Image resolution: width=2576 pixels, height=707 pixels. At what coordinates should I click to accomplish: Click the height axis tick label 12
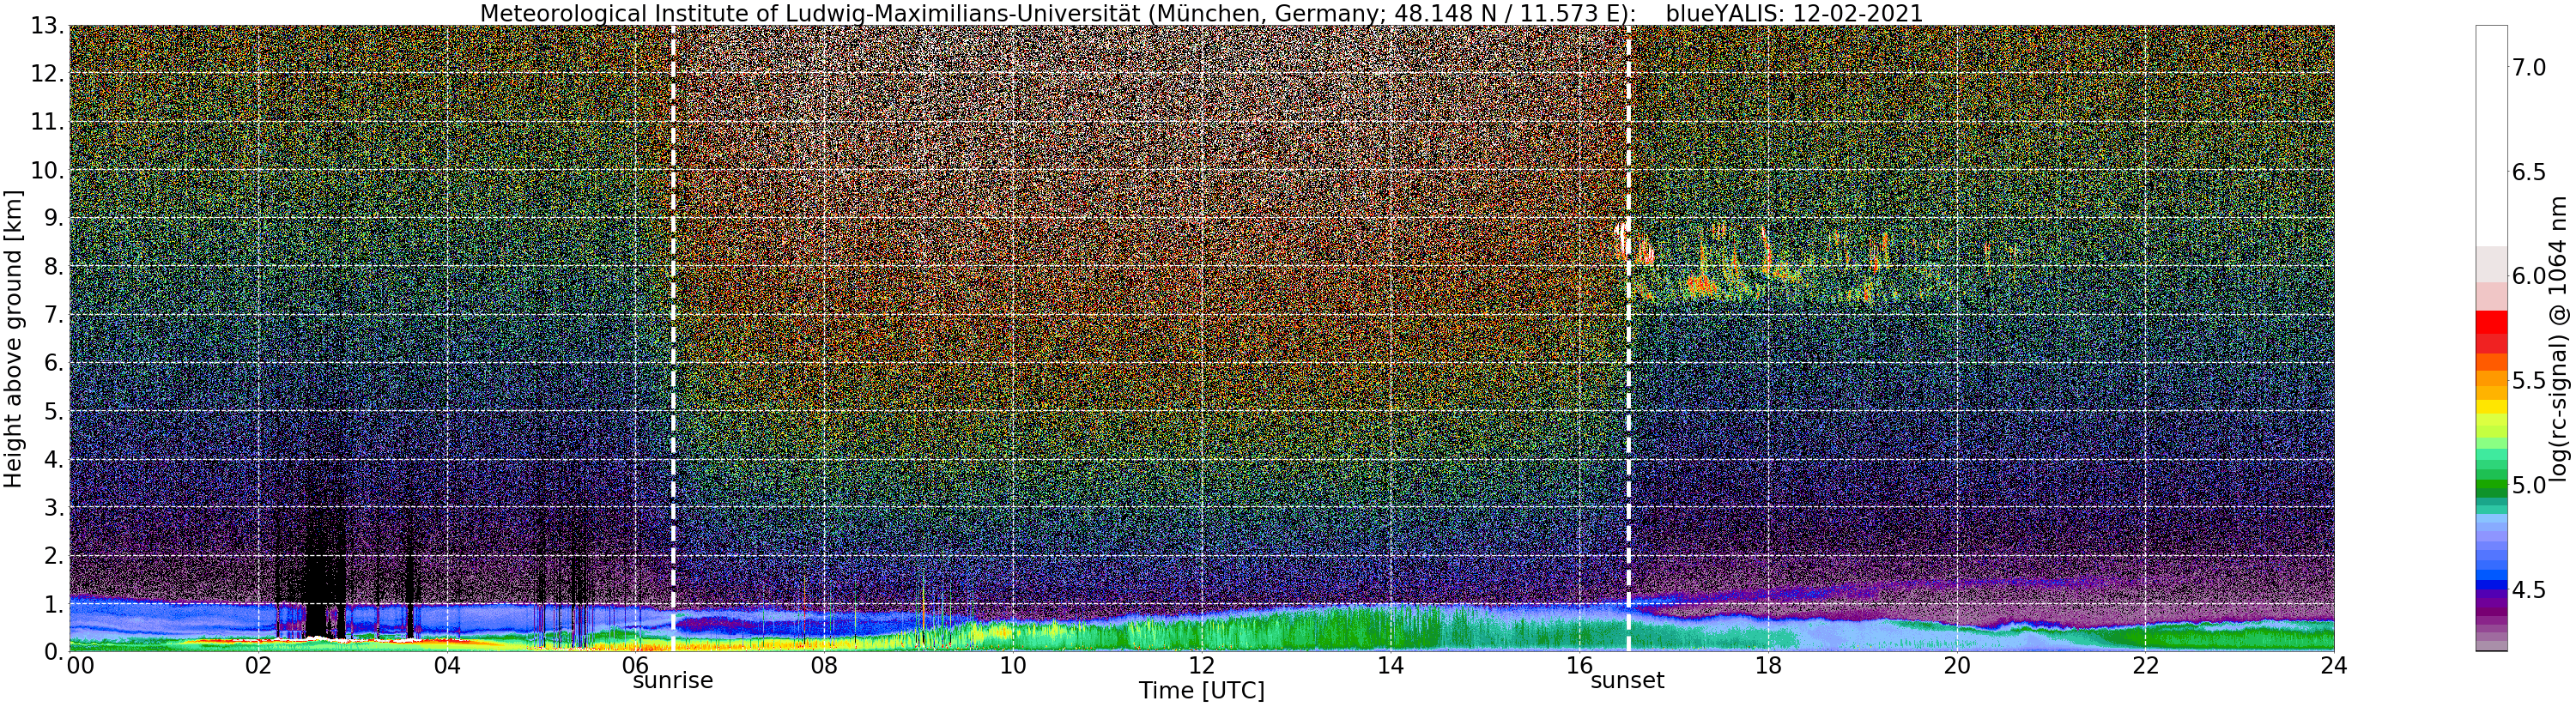(47, 74)
